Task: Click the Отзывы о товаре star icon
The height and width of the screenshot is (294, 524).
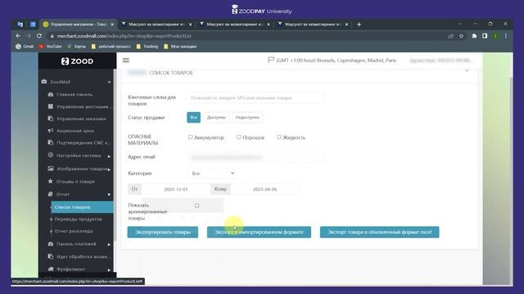Action: tap(51, 181)
